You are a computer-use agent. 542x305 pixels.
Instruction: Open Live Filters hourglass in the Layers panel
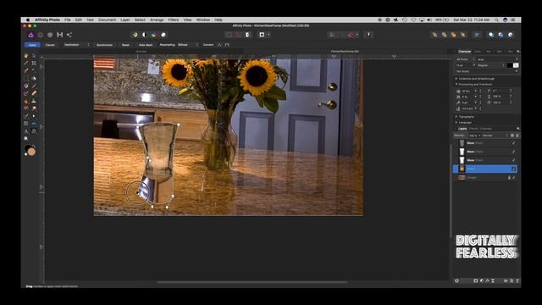(x=493, y=280)
